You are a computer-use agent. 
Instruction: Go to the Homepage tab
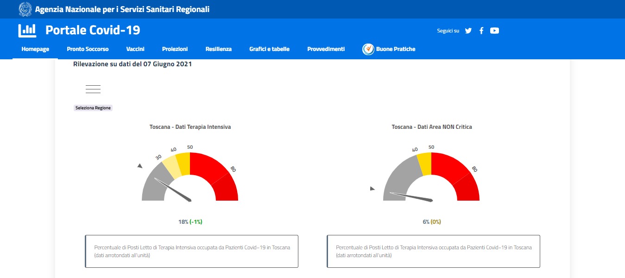click(x=35, y=49)
